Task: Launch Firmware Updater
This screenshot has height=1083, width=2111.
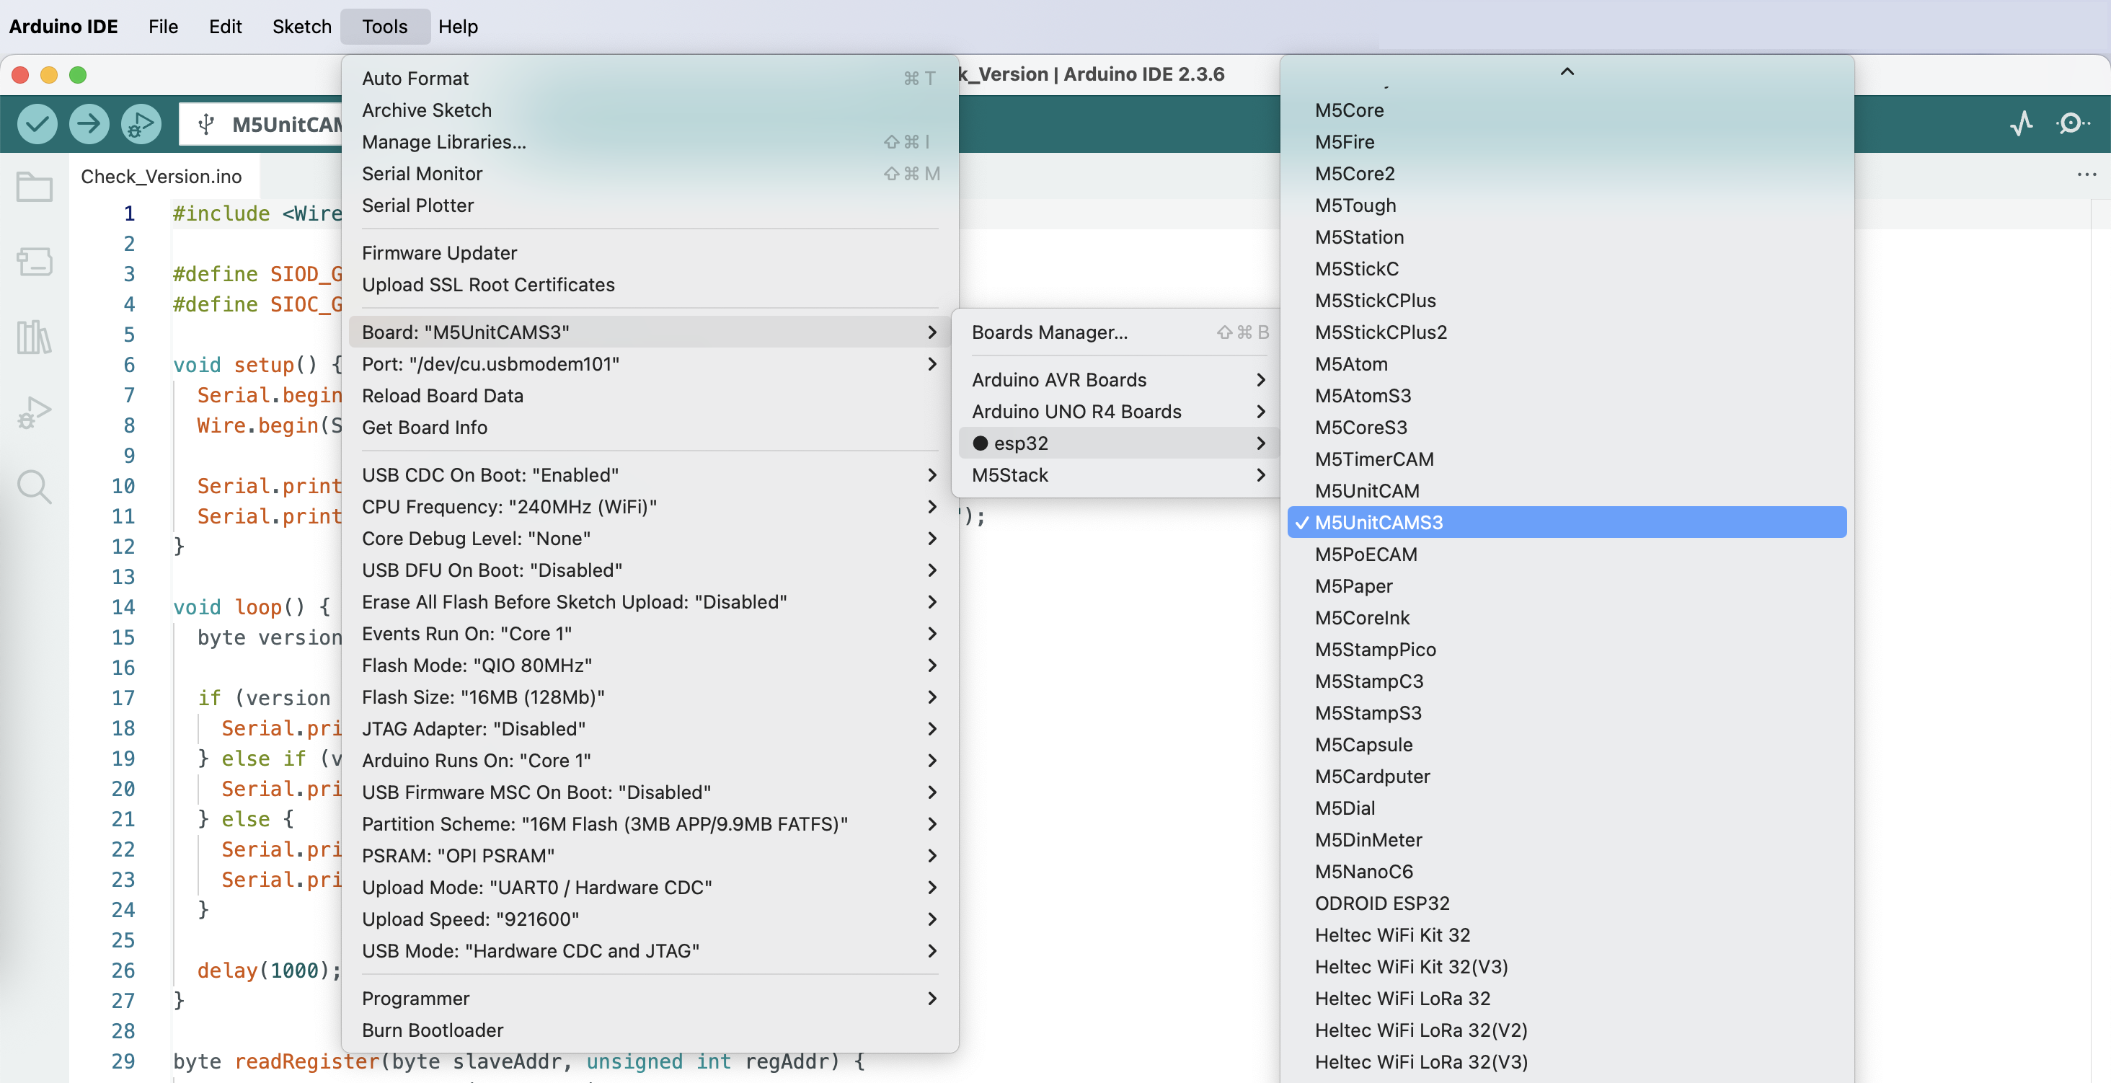Action: (650, 252)
